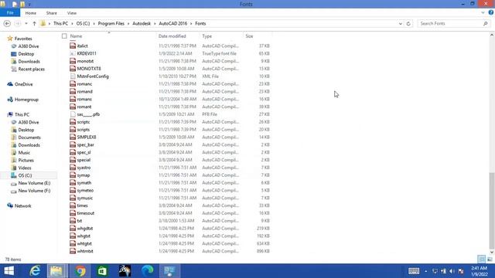Open Network in navigation pane

coord(22,206)
